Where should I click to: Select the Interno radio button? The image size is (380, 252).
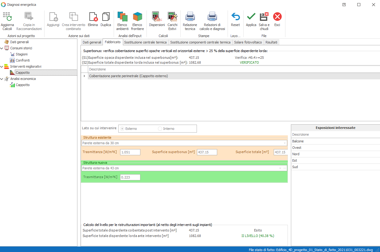pyautogui.click(x=160, y=129)
